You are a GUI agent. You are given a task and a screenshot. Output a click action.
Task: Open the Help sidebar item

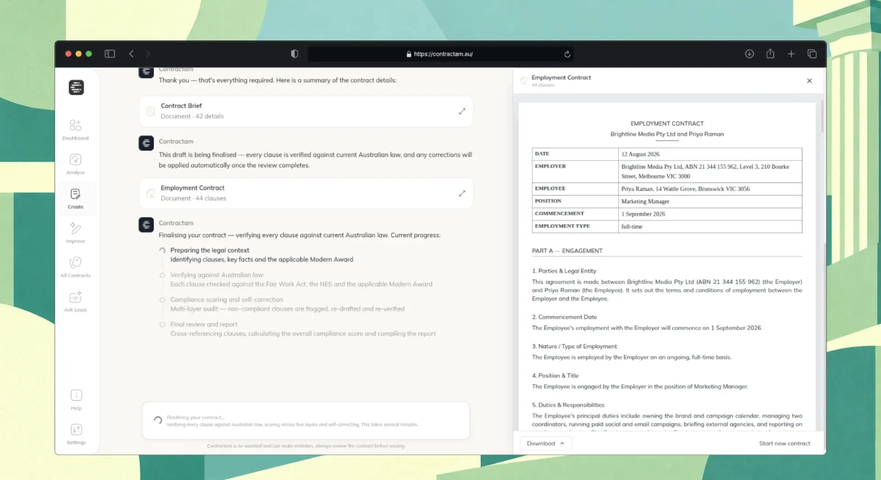76,400
